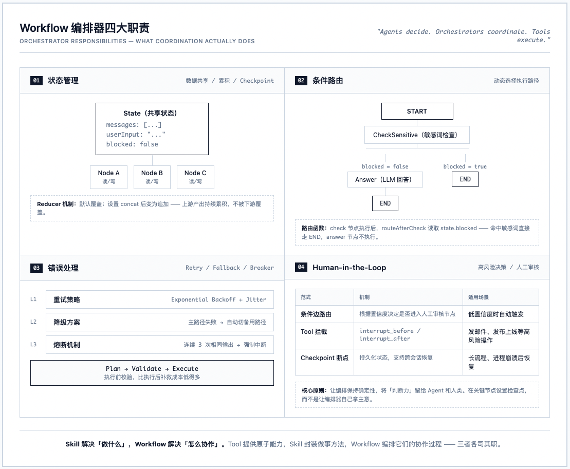Click the Human-in-the-Loop heading
The image size is (570, 469).
(349, 268)
